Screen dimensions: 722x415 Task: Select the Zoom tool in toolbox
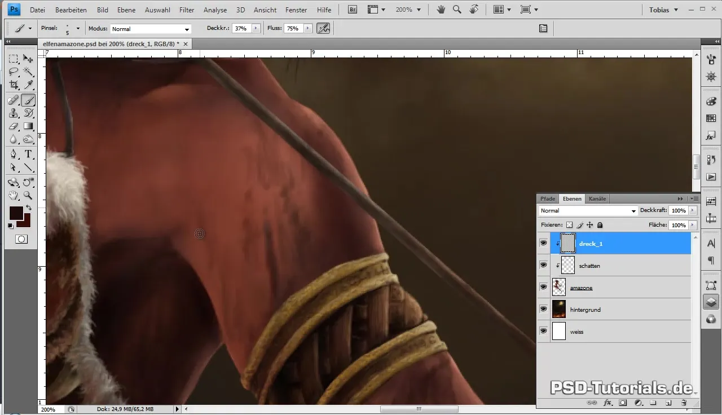pos(28,196)
